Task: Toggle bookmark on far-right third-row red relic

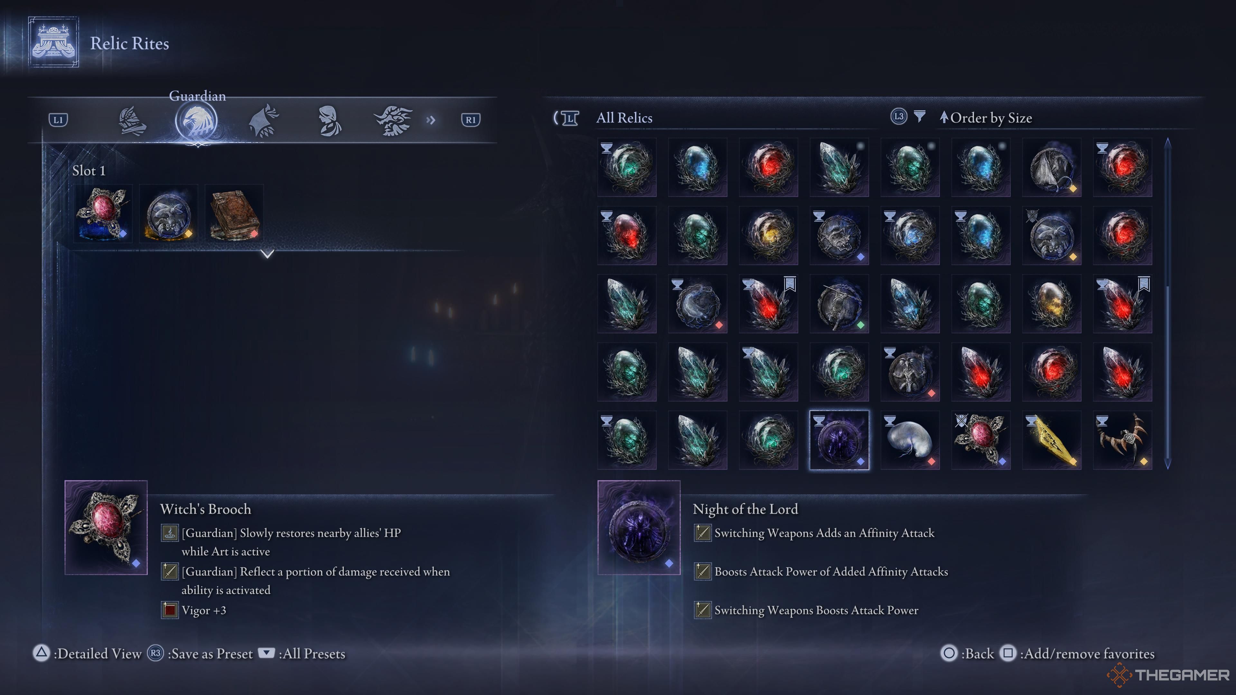Action: 1144,284
